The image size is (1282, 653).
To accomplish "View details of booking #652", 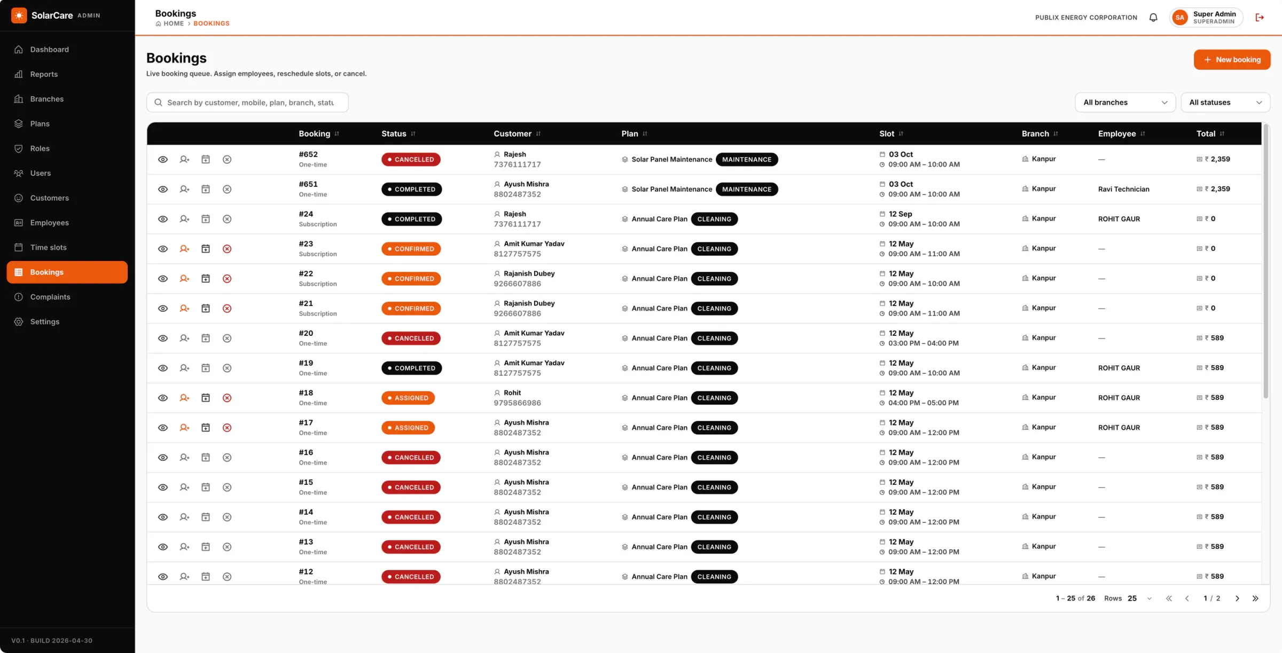I will pos(163,159).
